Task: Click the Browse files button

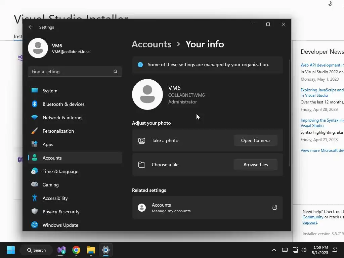Action: click(255, 165)
